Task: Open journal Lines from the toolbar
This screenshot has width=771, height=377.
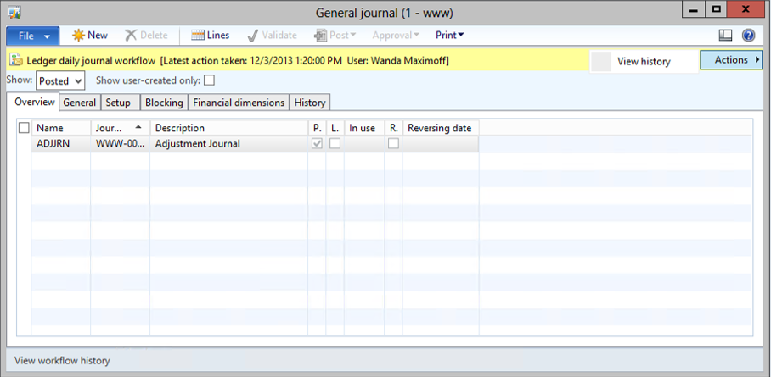Action: (x=198, y=36)
